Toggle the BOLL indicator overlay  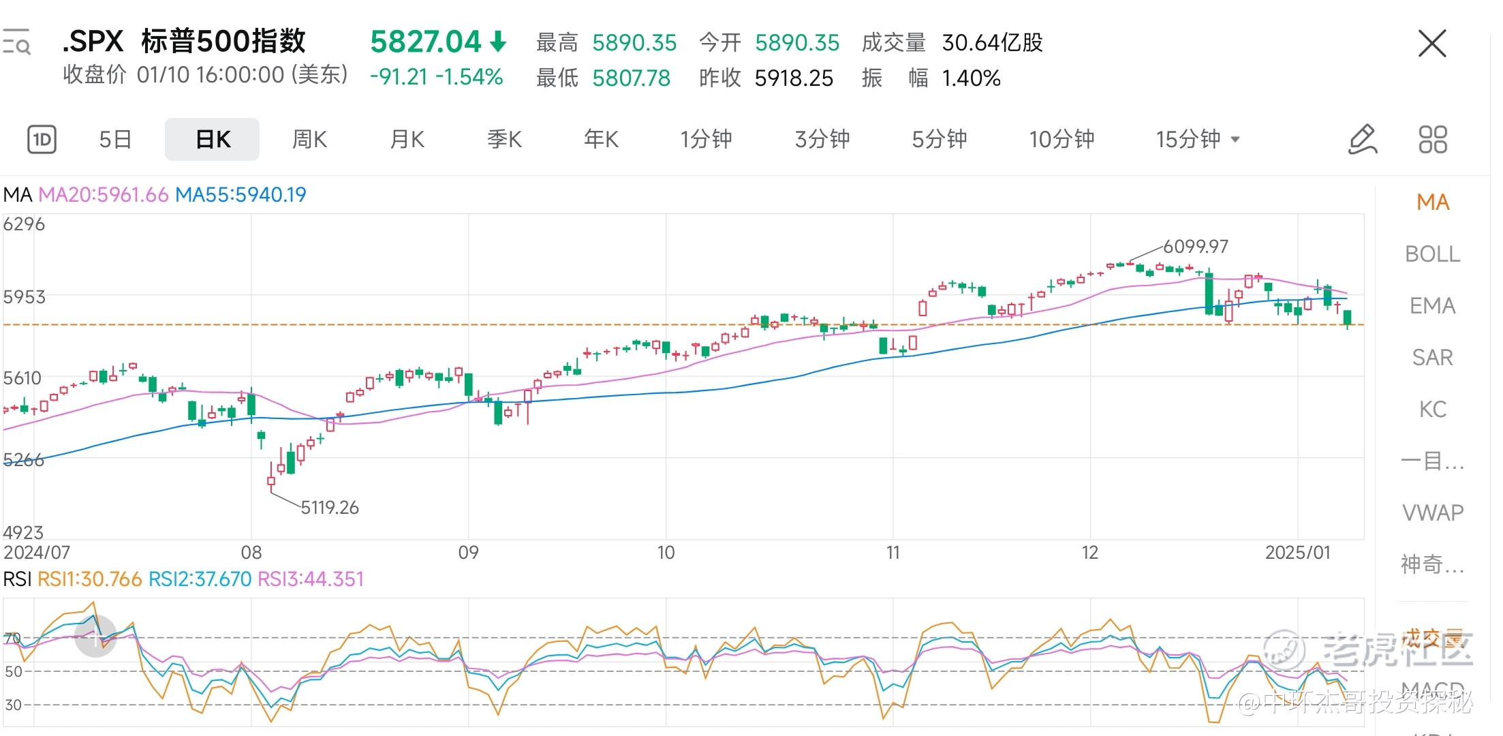pos(1432,254)
